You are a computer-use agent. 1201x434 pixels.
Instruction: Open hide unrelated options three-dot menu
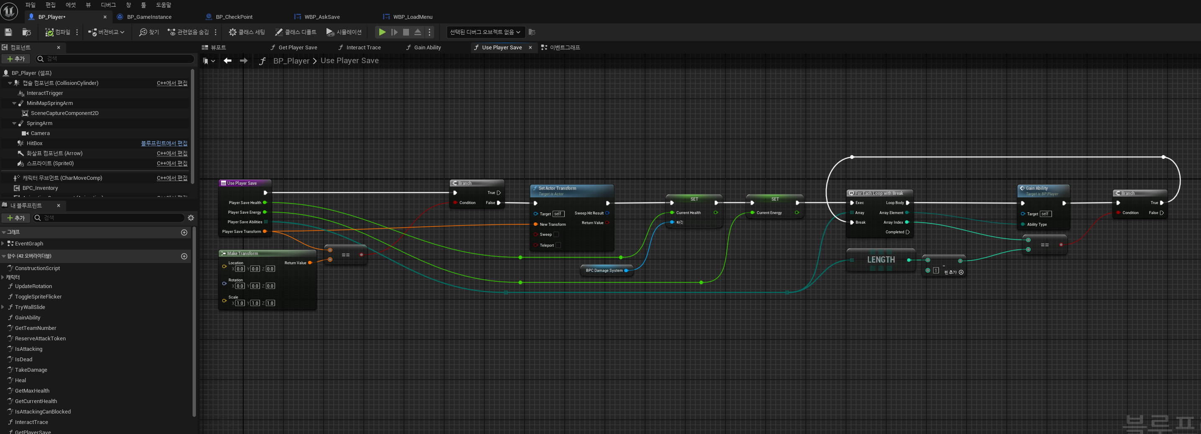(x=216, y=32)
